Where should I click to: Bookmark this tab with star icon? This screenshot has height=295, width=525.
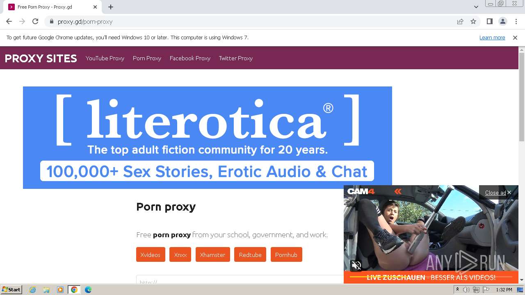pos(473,21)
